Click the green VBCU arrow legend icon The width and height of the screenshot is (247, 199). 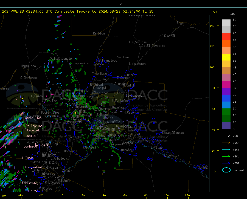coord(226,157)
